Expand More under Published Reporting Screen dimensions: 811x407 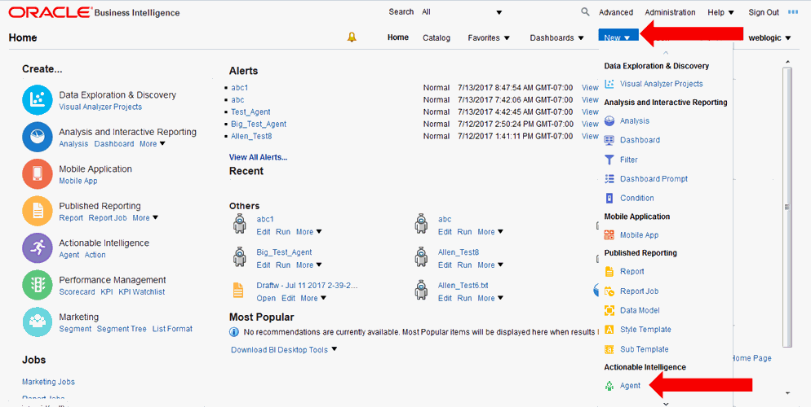[145, 217]
